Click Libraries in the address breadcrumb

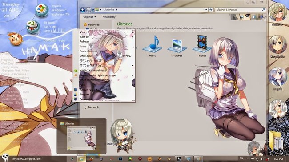(109, 9)
